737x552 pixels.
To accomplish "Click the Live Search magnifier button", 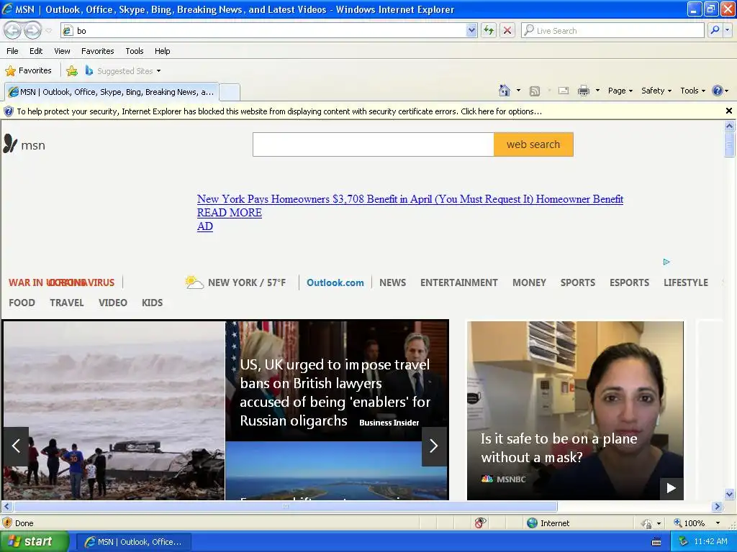I will click(x=715, y=30).
